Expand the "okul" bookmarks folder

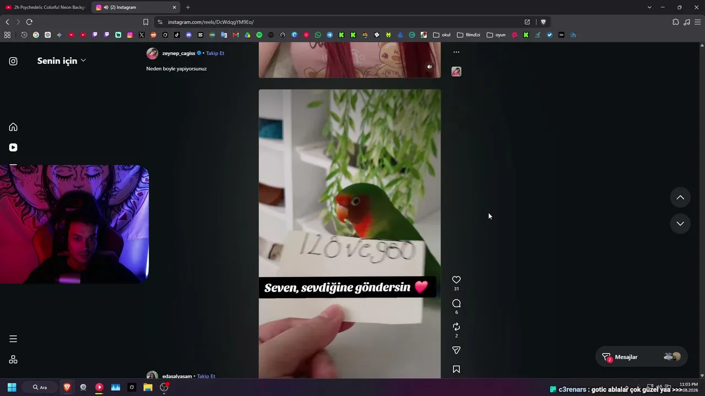coord(442,35)
